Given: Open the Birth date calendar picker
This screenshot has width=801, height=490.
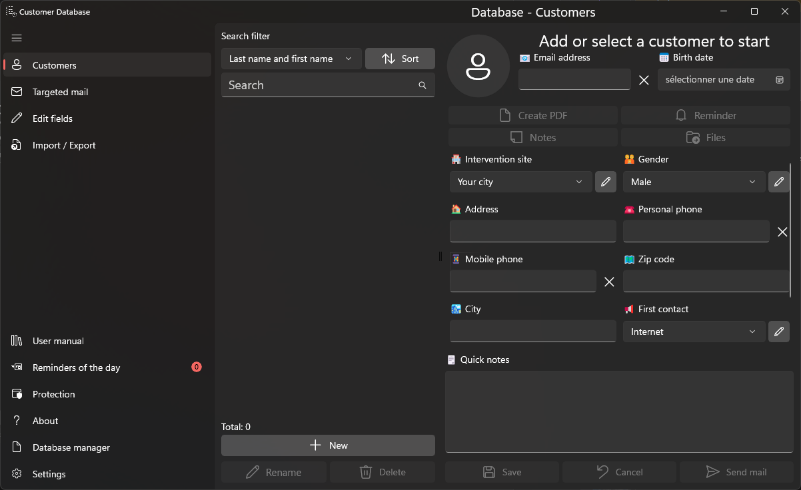Looking at the screenshot, I should click(x=780, y=80).
